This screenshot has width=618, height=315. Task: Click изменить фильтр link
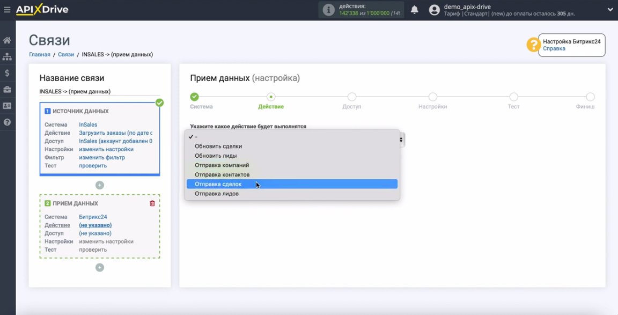pyautogui.click(x=102, y=158)
